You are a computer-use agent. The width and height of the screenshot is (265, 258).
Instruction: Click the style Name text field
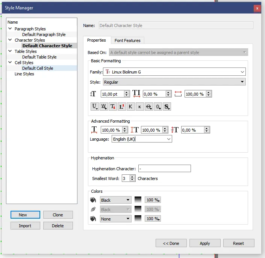click(176, 25)
